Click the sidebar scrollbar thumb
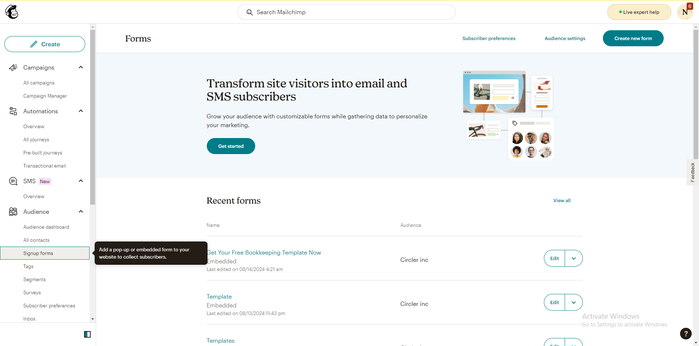The image size is (699, 346). click(92, 117)
